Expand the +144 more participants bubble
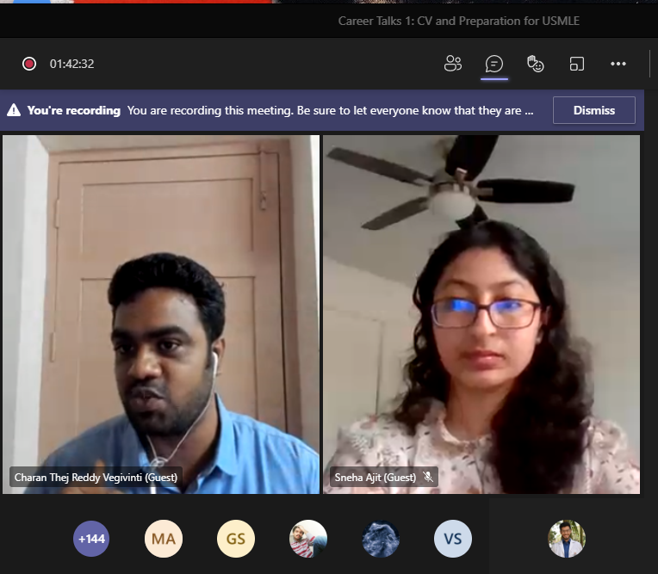This screenshot has width=658, height=574. [x=91, y=540]
